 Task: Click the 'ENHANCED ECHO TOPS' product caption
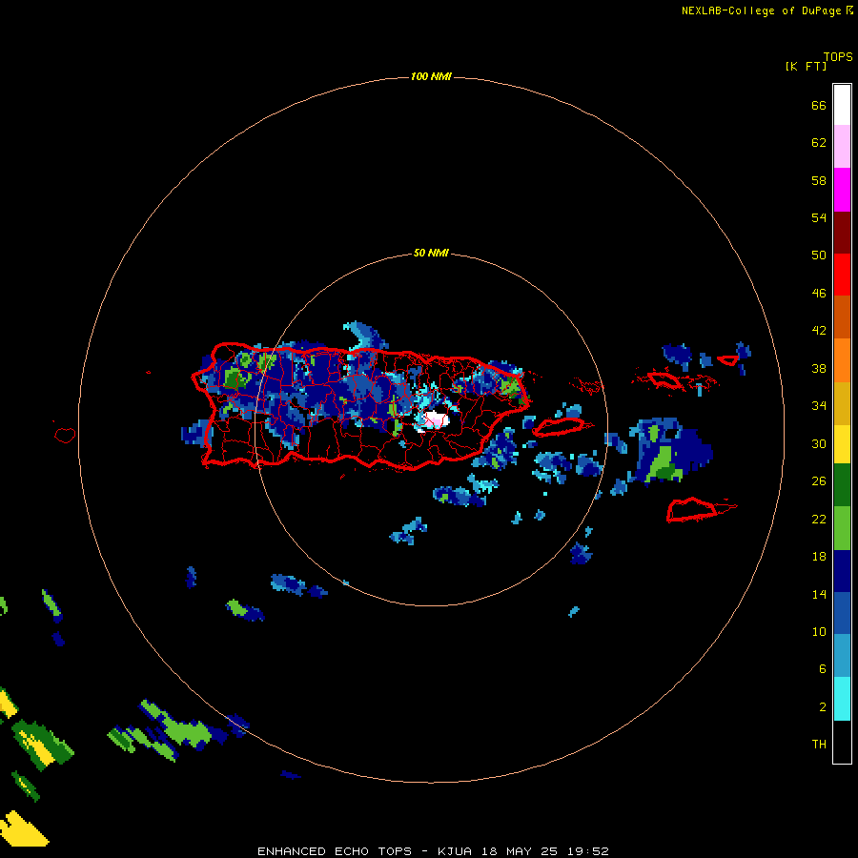tap(335, 851)
